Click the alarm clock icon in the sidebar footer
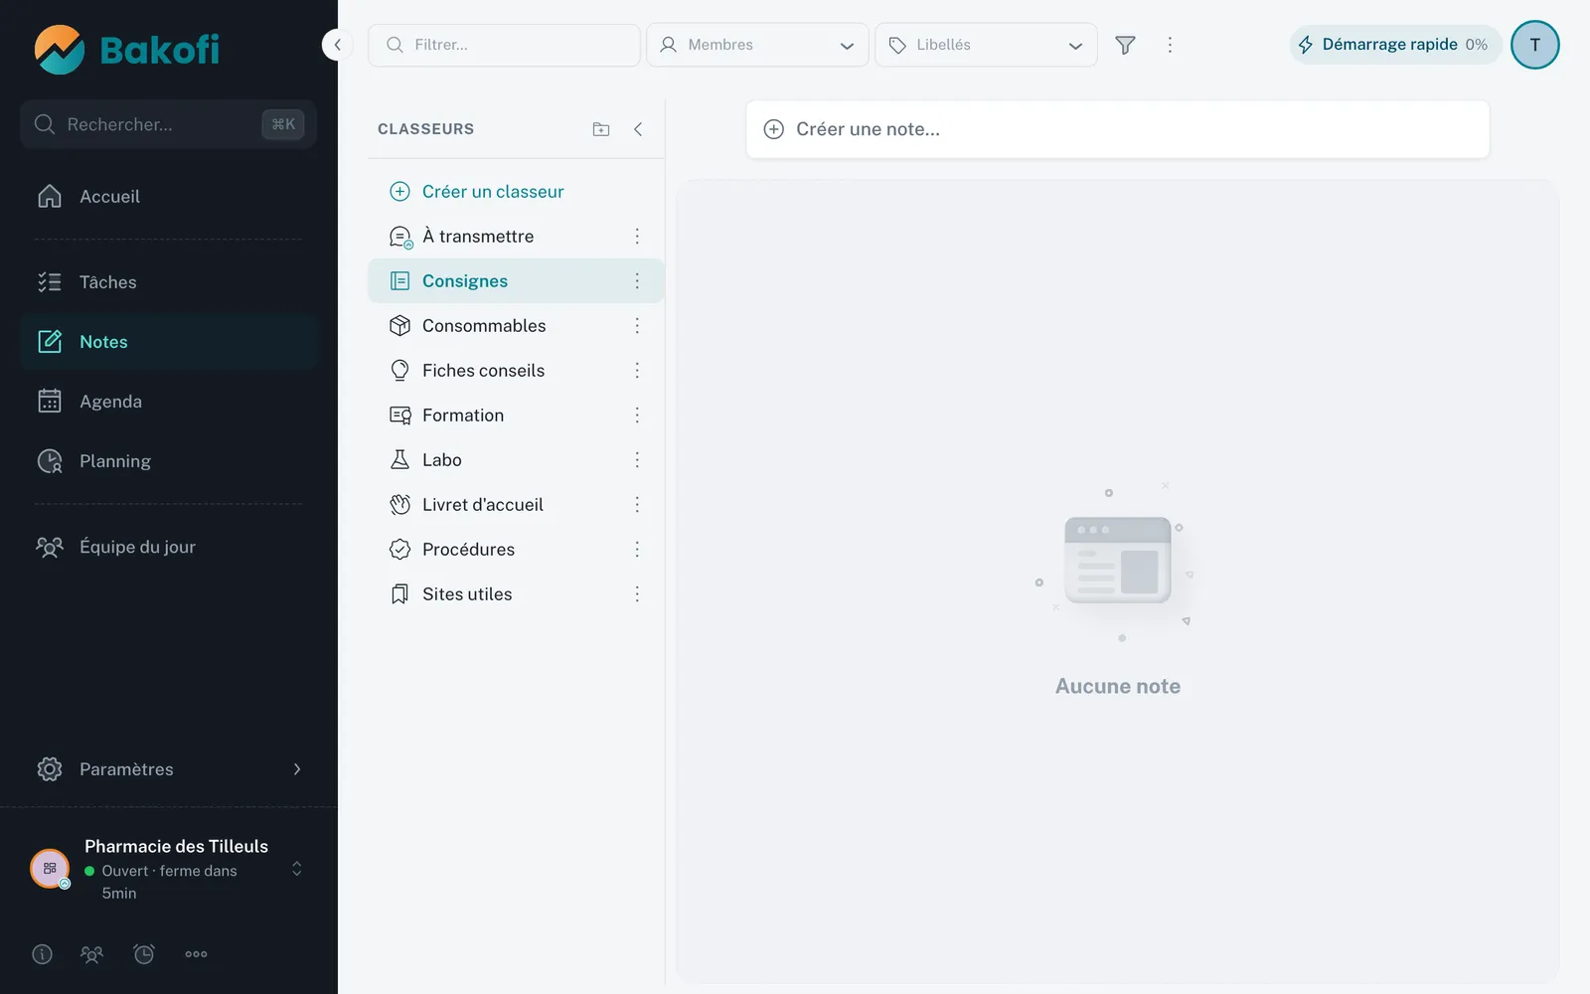 144,954
